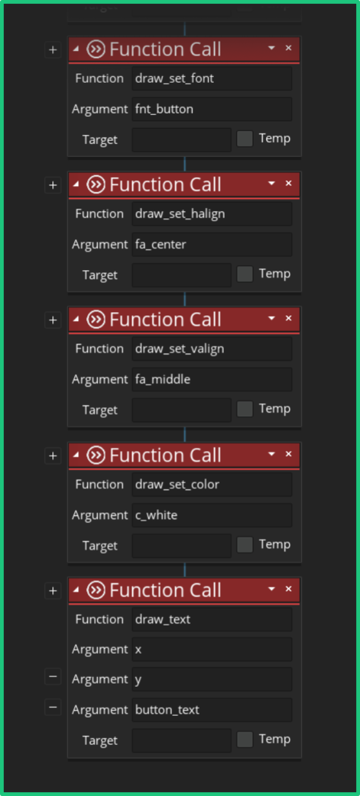Add argument with plus beside draw_text node
Screen dimensions: 360x796
[x=52, y=591]
